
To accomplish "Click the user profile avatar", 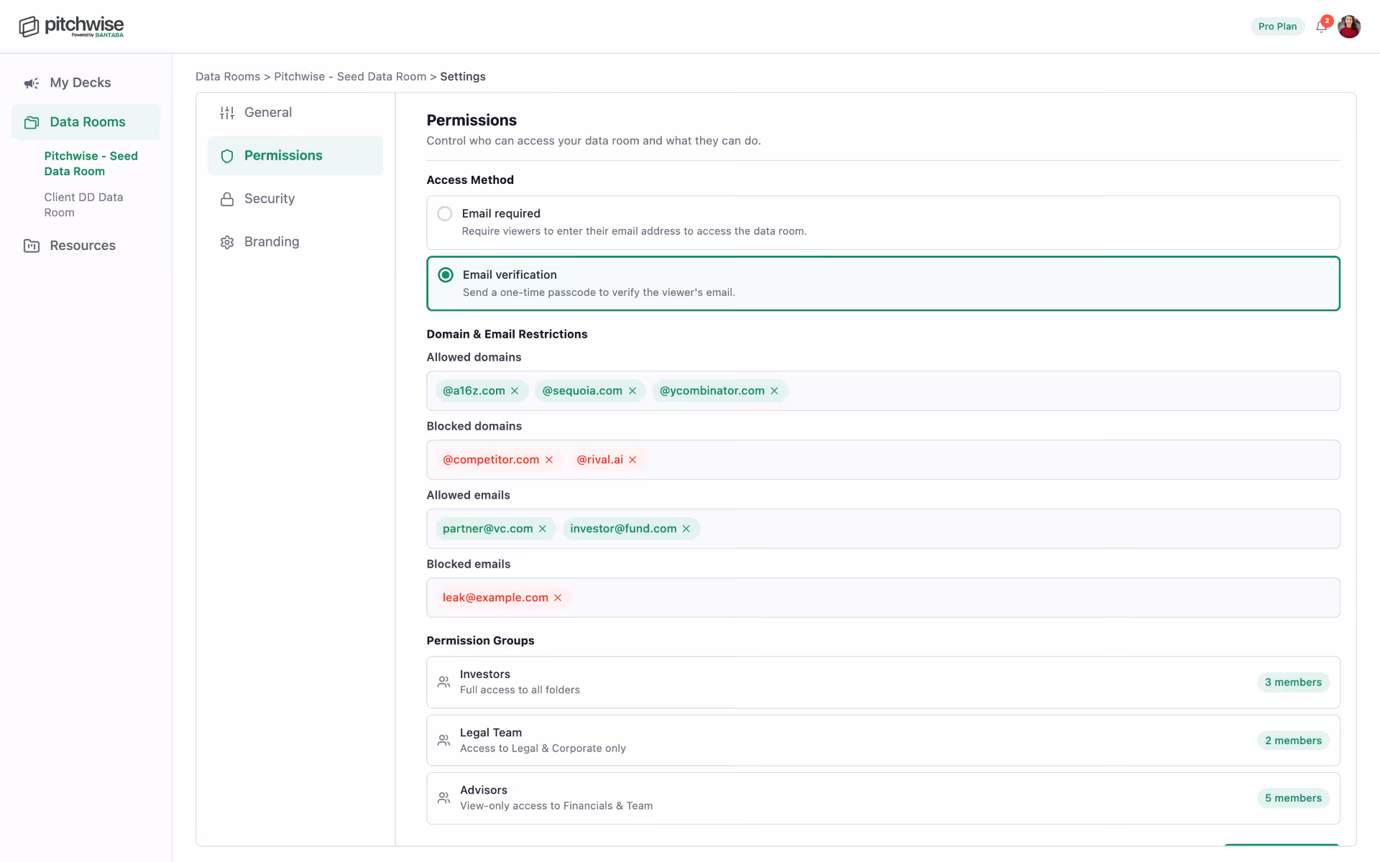I will [1349, 27].
